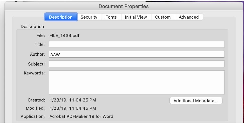
Task: Click the empty Subject field
Action: (x=136, y=64)
